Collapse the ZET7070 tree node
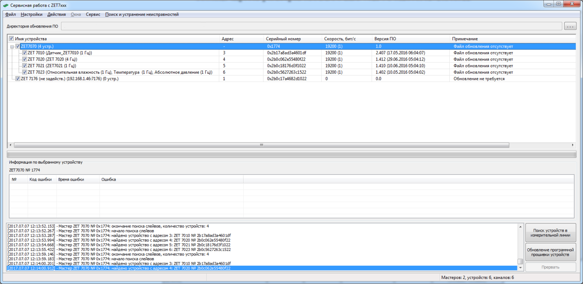The image size is (583, 284). pos(12,47)
